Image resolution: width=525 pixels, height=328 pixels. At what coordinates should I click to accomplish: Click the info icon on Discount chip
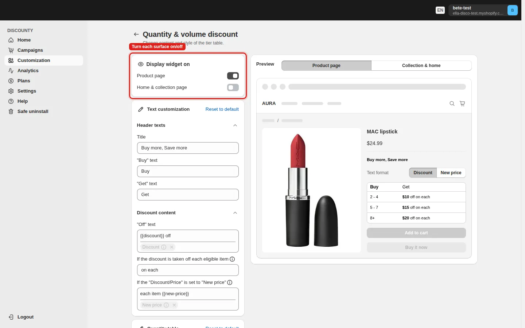(x=164, y=247)
